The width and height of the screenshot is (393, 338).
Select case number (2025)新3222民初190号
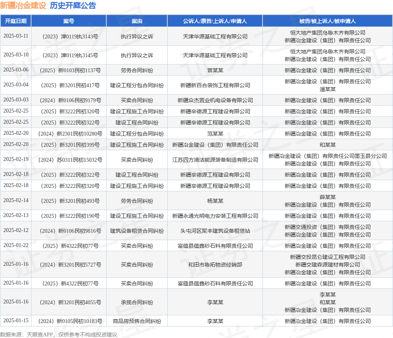70,216
